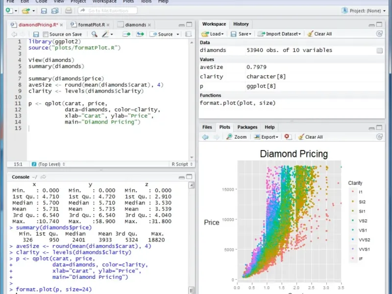Maximize the Workspace pane
This screenshot has width=392, height=294.
(x=379, y=24)
